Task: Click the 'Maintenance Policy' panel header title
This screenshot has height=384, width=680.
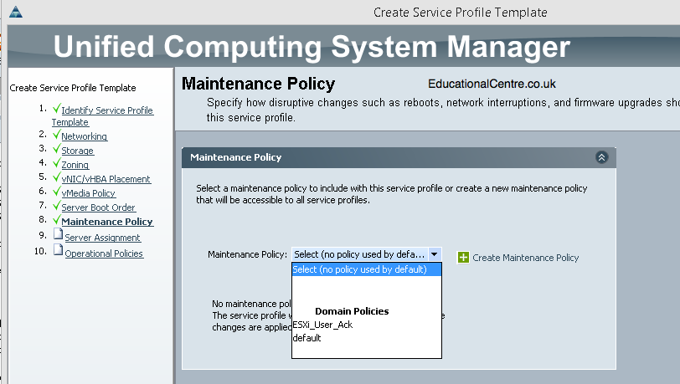Action: [235, 157]
